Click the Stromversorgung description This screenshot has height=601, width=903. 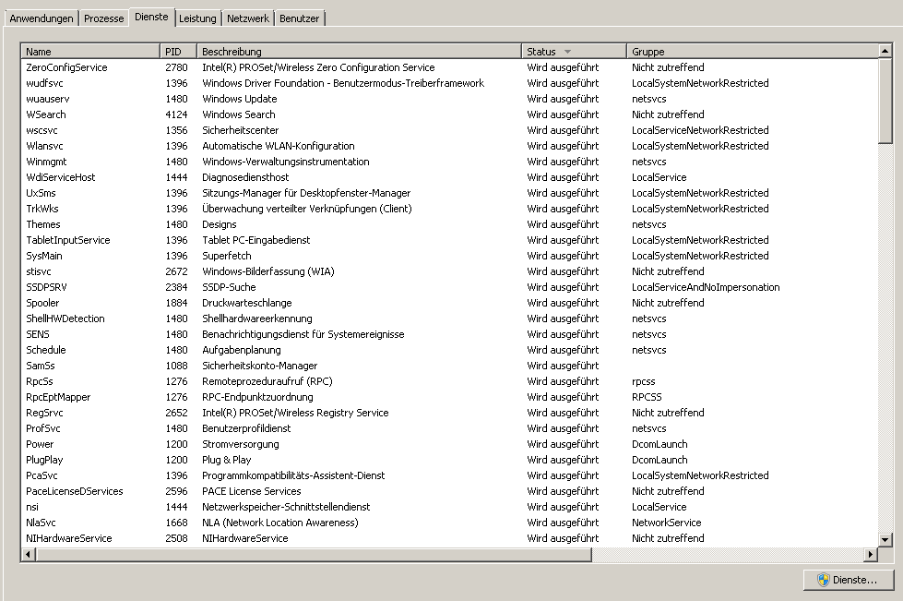coord(240,444)
